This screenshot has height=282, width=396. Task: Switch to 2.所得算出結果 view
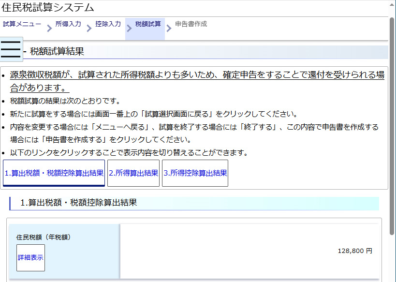[x=133, y=173]
